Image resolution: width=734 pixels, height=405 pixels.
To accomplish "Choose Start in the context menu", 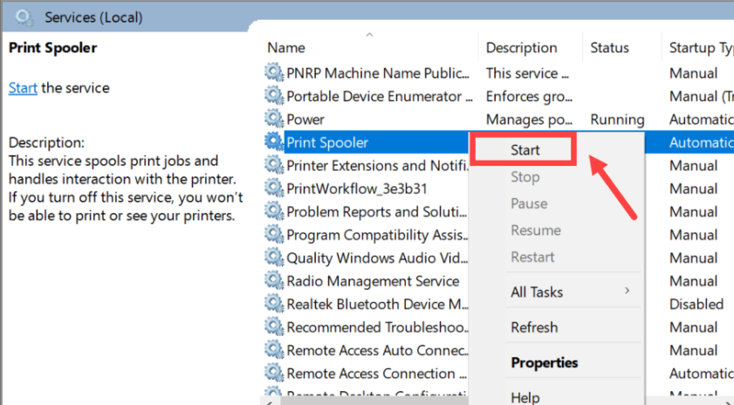I will [x=525, y=150].
